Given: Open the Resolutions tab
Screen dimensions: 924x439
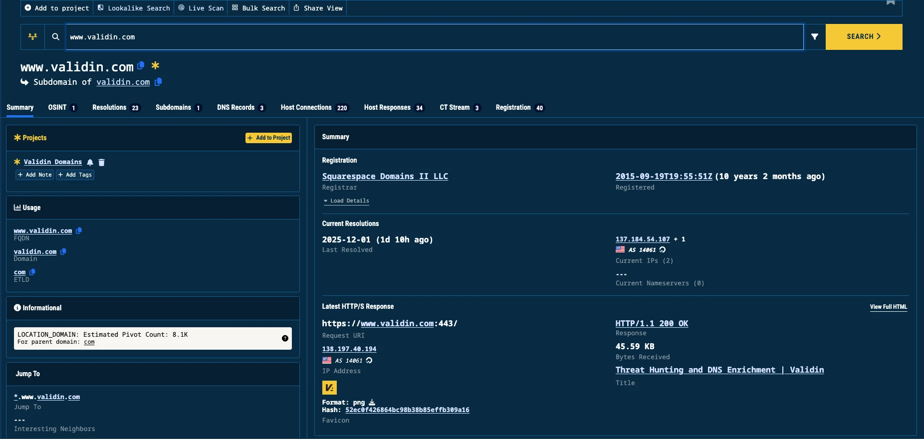Looking at the screenshot, I should (x=116, y=107).
